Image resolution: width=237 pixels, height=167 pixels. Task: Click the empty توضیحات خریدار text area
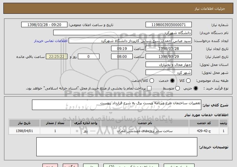pyautogui.click(x=117, y=147)
